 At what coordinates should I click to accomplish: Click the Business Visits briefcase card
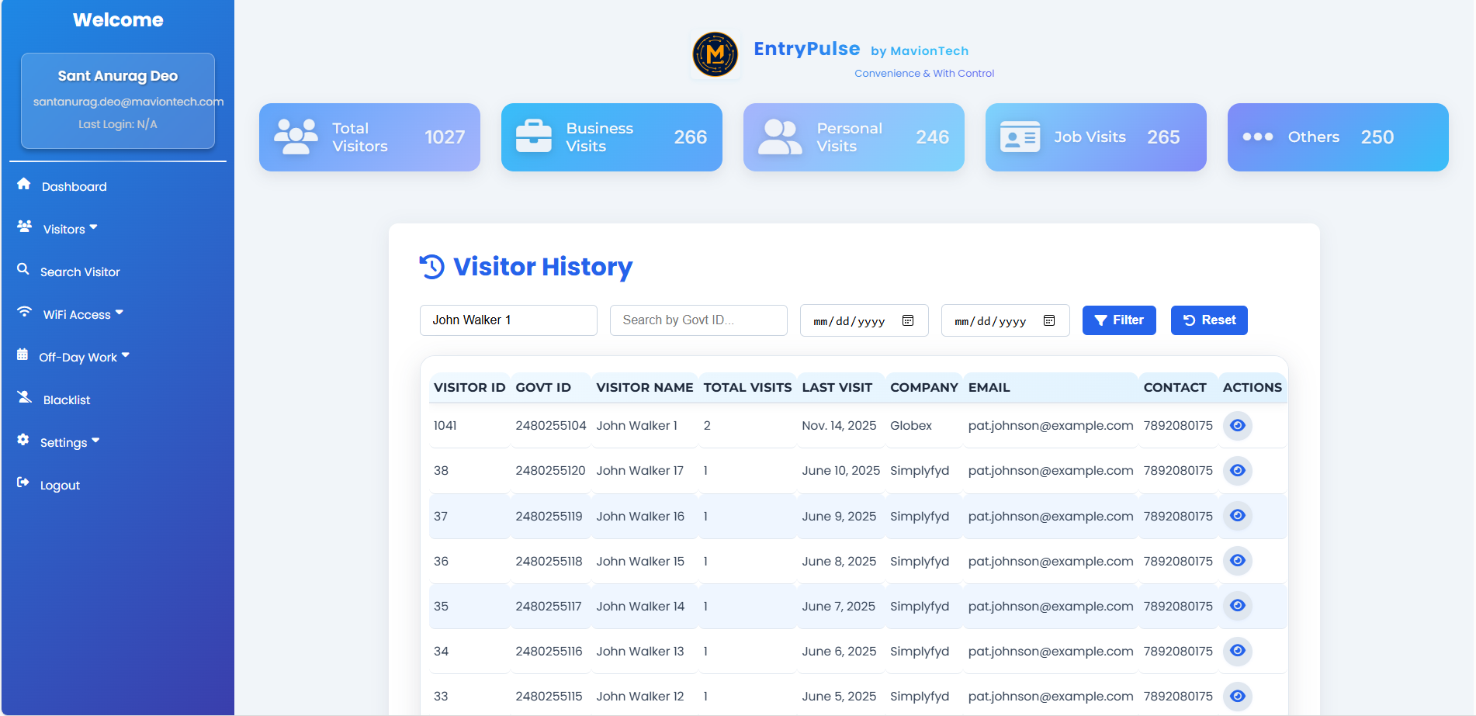pos(612,137)
